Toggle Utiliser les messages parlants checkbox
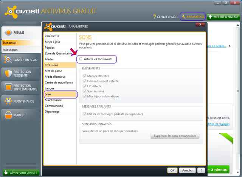 84,114
